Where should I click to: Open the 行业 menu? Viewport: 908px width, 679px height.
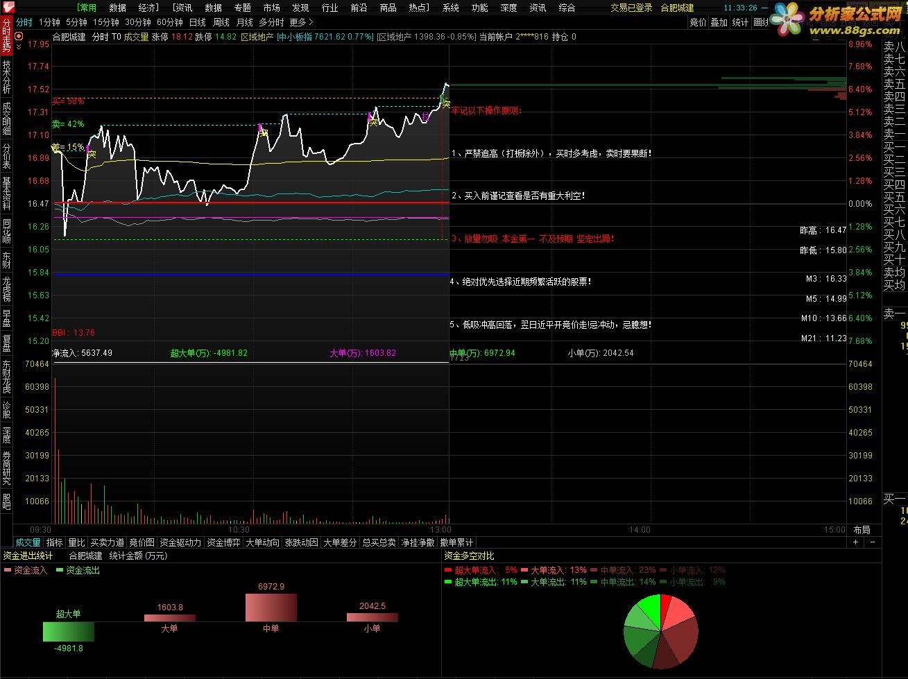point(330,8)
